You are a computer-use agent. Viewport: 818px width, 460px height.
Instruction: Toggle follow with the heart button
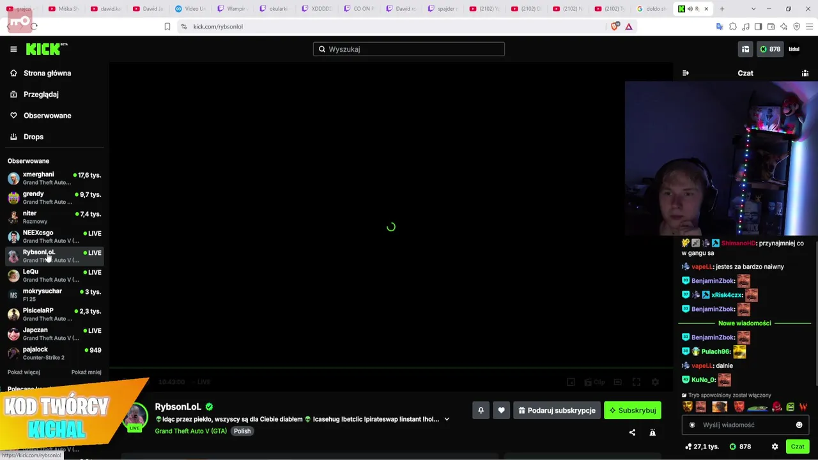coord(501,410)
